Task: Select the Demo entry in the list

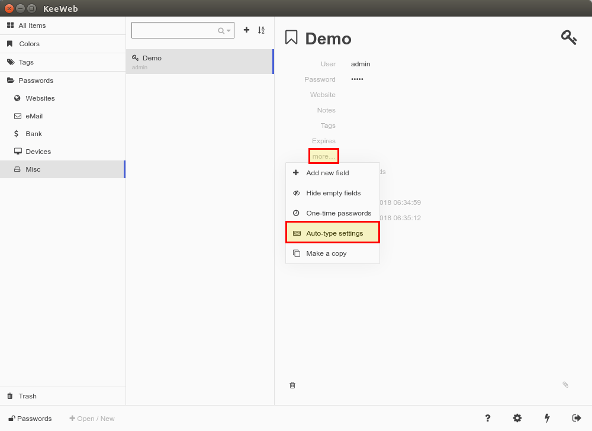Action: coord(200,62)
